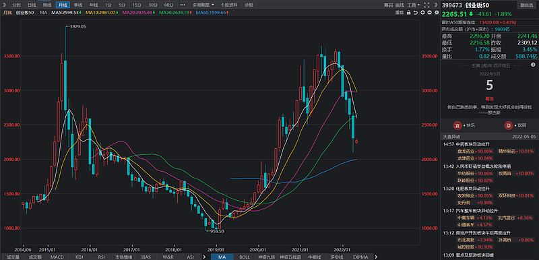This screenshot has width=539, height=260.
Task: Select the BIAS indicator tab
Action: click(146, 257)
